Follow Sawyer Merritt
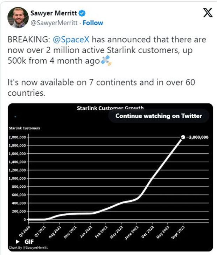This screenshot has width=217, height=255. pyautogui.click(x=93, y=23)
